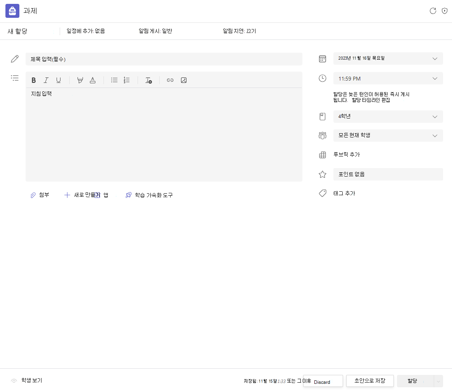Click the paperclip 첨부 attach button
The image size is (452, 390).
(x=40, y=195)
